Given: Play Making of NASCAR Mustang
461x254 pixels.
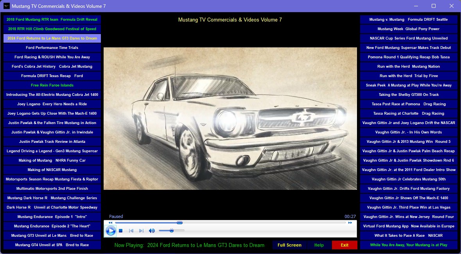Looking at the screenshot, I should click(52, 170).
